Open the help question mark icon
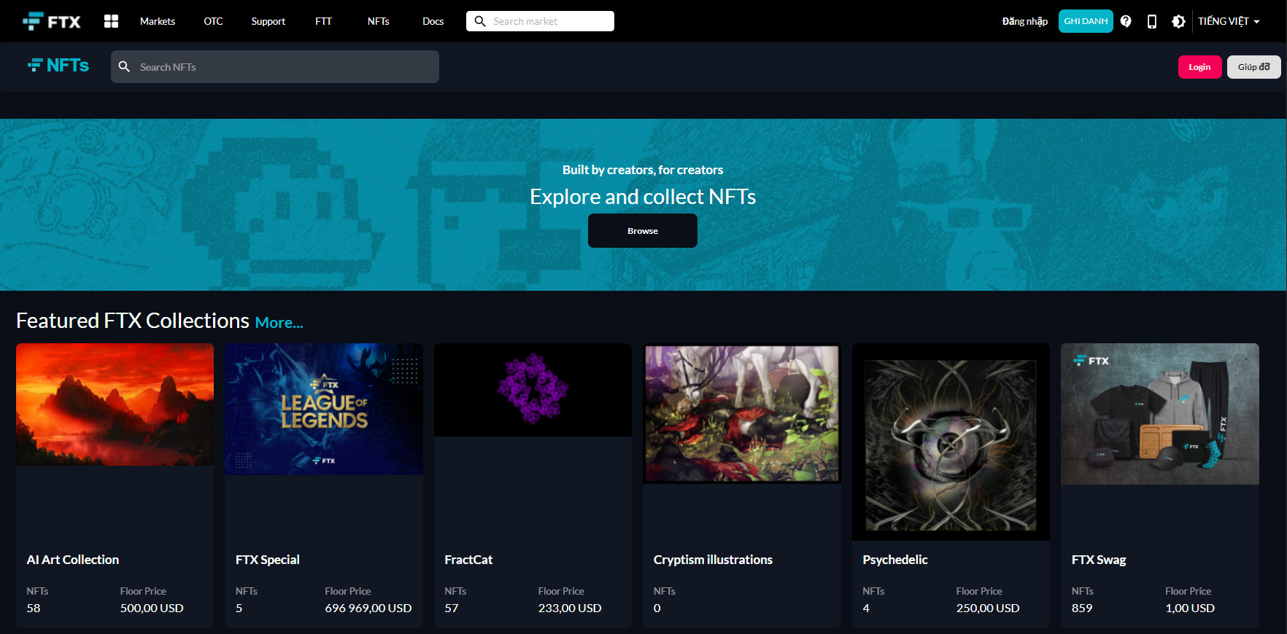The height and width of the screenshot is (634, 1287). [x=1126, y=21]
